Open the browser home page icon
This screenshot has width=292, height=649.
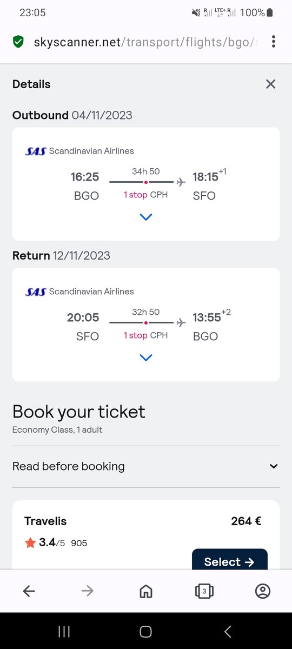tap(146, 591)
